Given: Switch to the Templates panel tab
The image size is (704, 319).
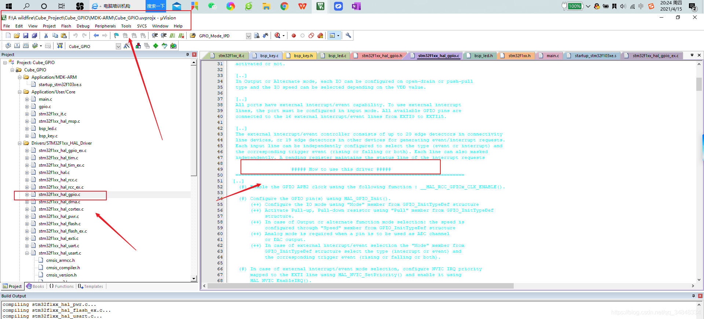Looking at the screenshot, I should tap(91, 286).
